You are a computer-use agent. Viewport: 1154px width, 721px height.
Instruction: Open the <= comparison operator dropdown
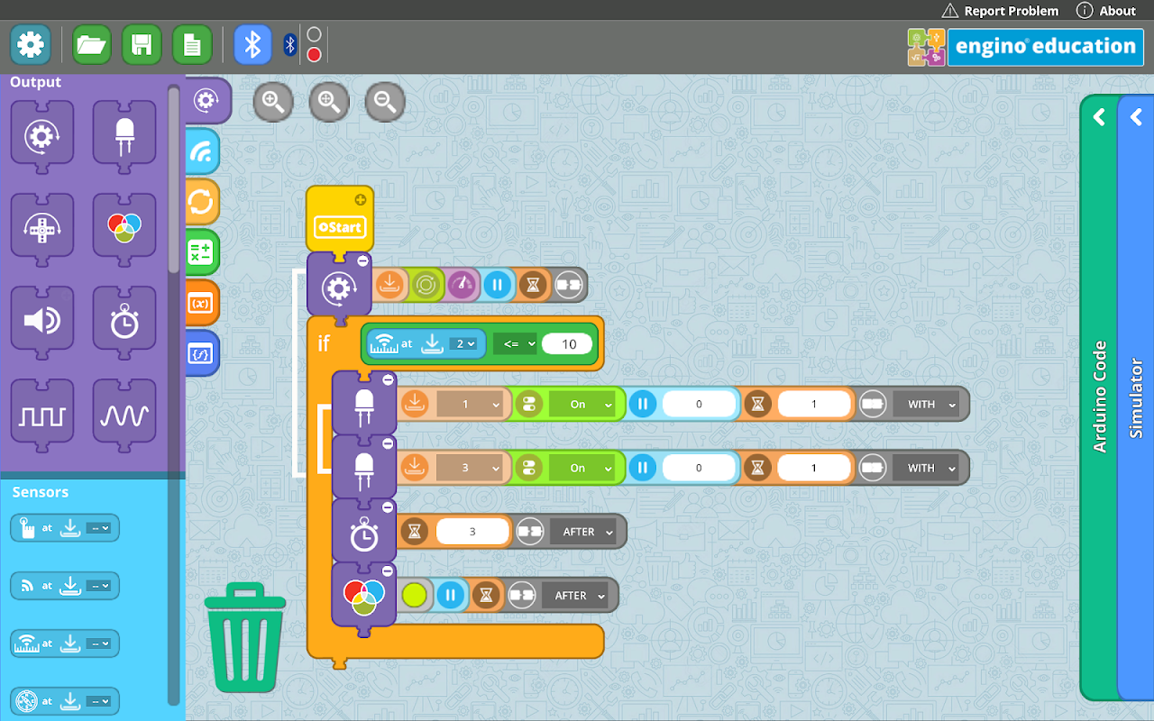coord(515,343)
